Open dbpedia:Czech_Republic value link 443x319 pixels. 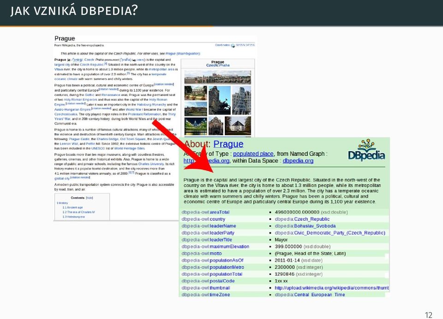pos(302,219)
